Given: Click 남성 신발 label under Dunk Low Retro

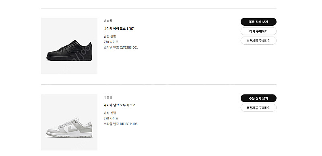Looking at the screenshot, I should 110,113.
